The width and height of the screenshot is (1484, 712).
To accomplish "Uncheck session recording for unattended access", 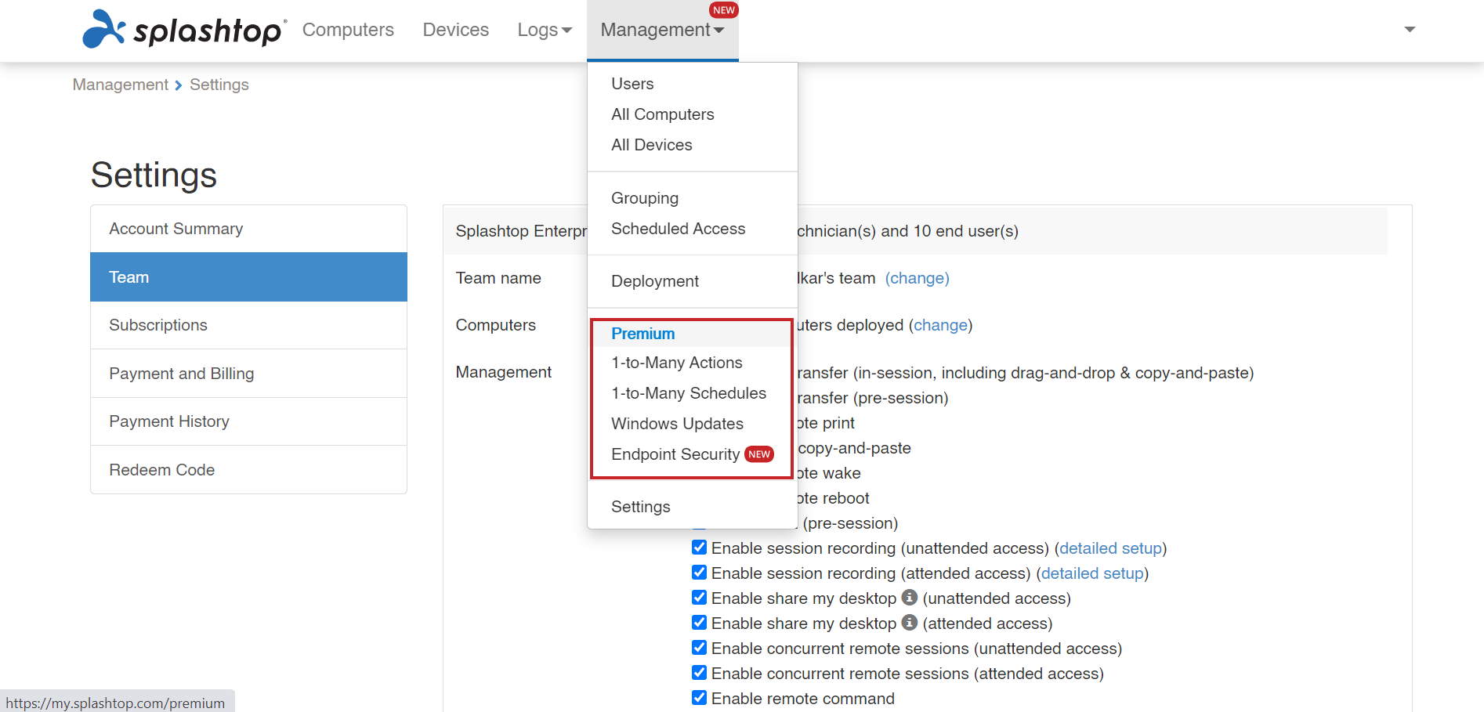I will (x=700, y=548).
